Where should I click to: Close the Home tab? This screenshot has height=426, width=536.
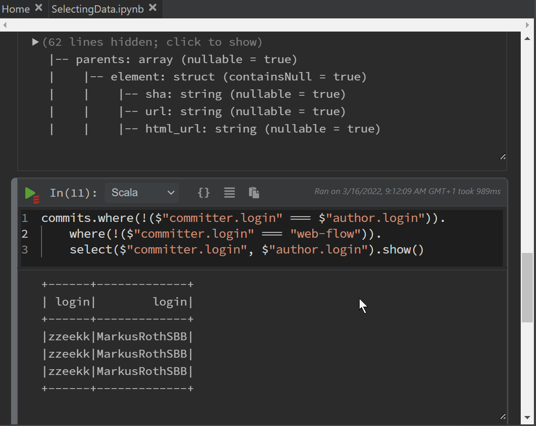38,8
